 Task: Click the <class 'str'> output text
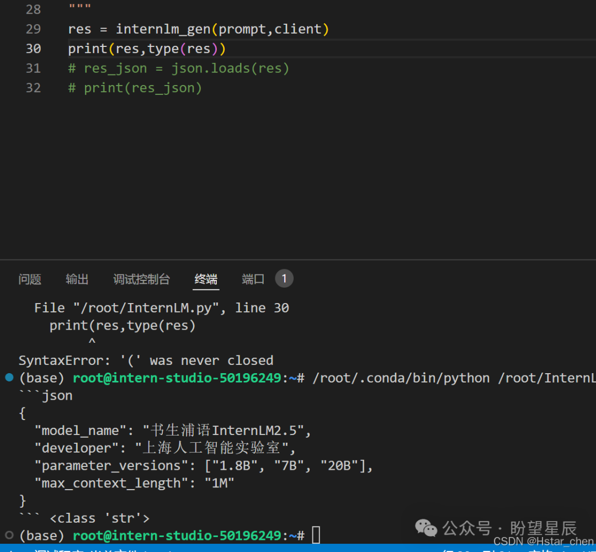99,518
